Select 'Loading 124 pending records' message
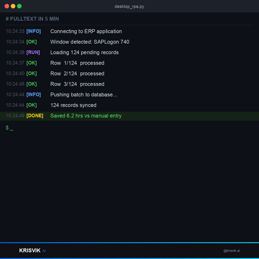This screenshot has height=259, width=259. tap(84, 52)
